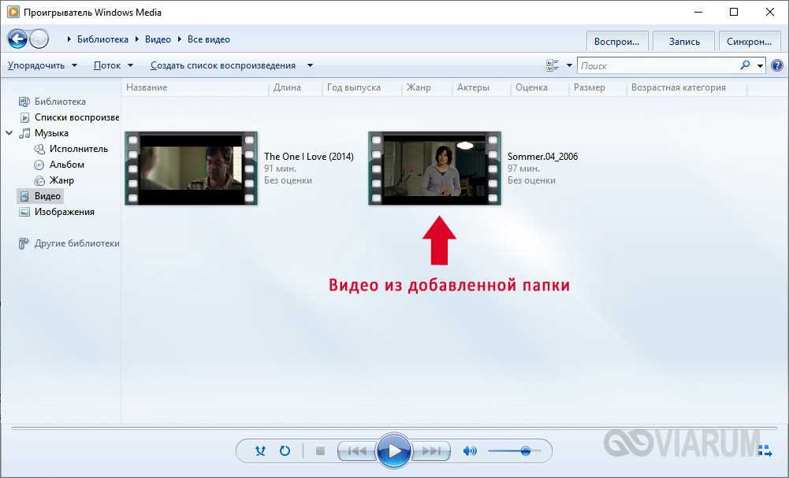Click the large Play button
Viewport: 789px width, 478px height.
[x=394, y=450]
